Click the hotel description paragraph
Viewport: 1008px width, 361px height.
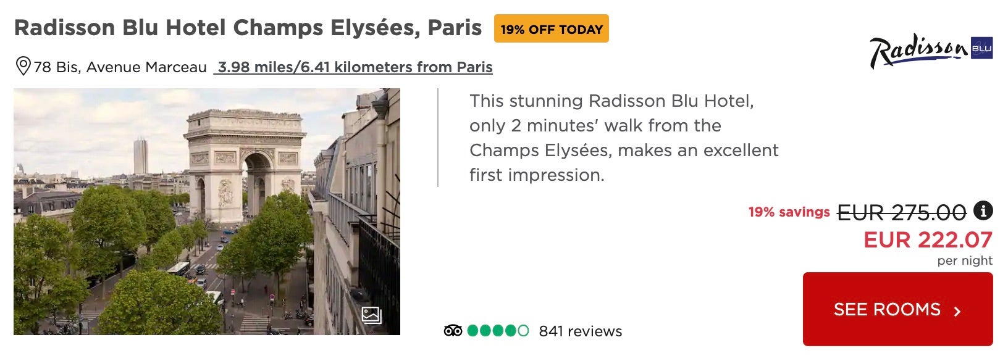click(624, 138)
